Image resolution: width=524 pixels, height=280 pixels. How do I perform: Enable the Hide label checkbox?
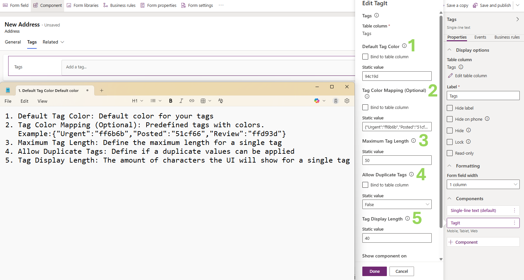[450, 108]
